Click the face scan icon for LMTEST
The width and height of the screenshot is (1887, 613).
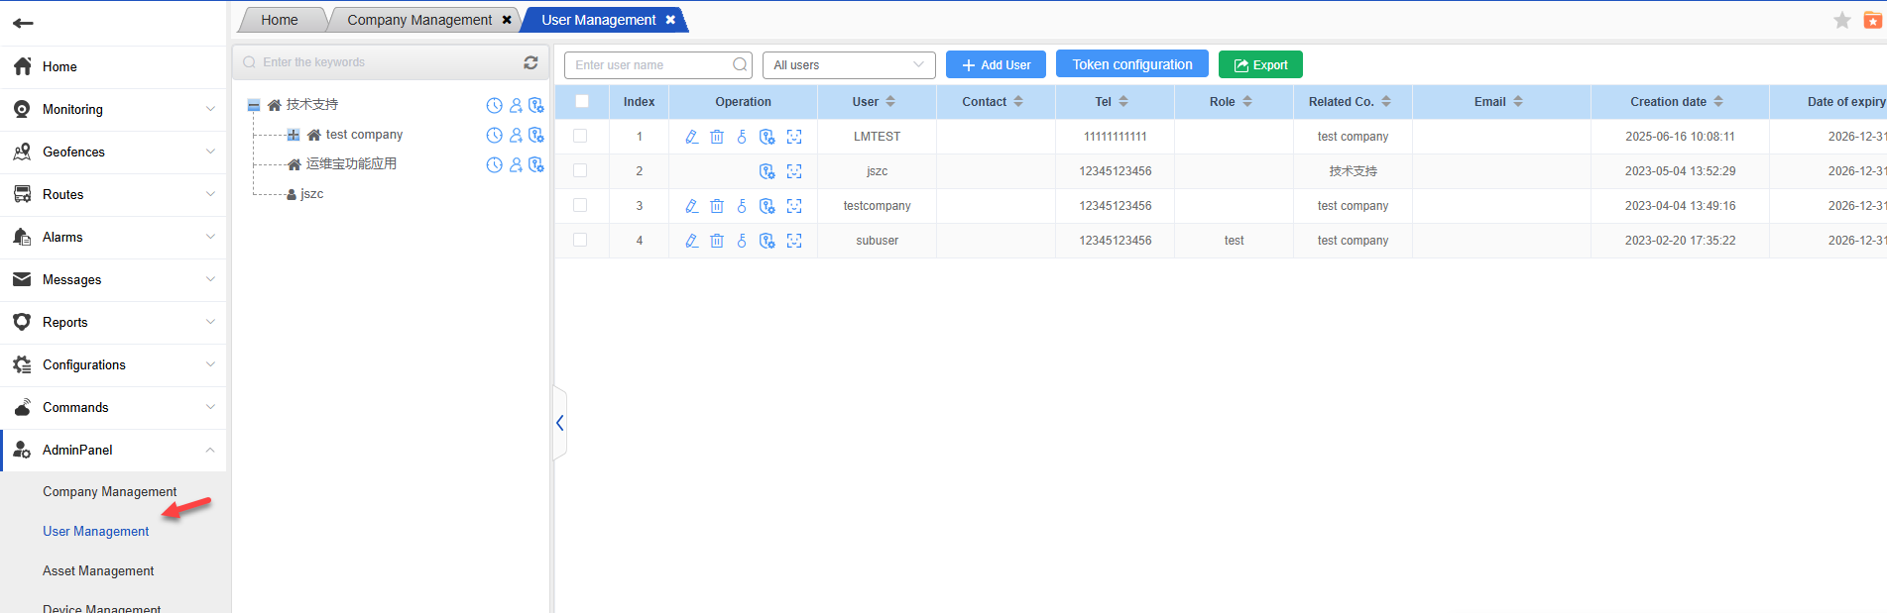coord(794,137)
